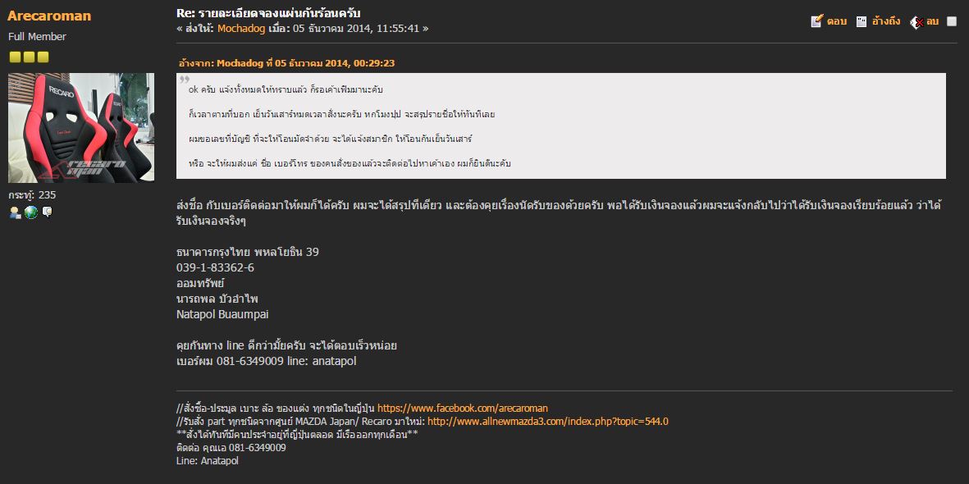Click the send personal message icon
The image size is (969, 484).
[48, 212]
